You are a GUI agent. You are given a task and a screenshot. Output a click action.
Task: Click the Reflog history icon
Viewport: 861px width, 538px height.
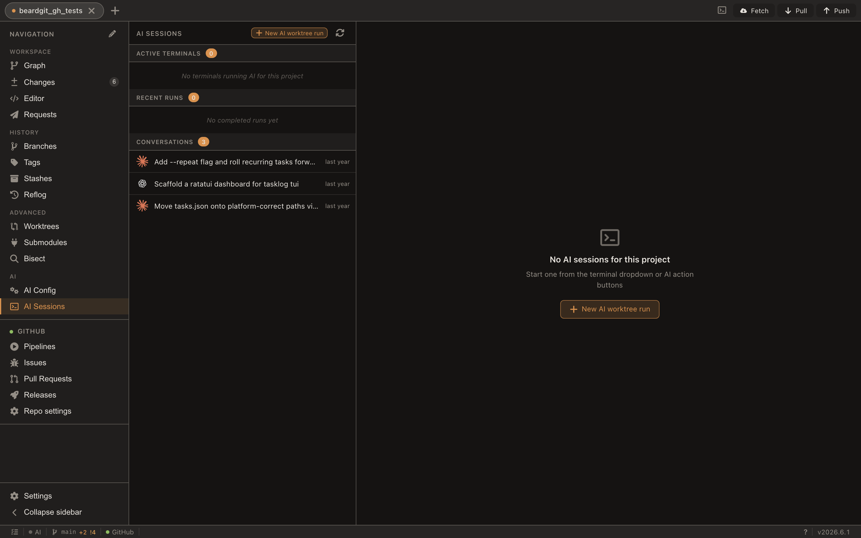[14, 195]
